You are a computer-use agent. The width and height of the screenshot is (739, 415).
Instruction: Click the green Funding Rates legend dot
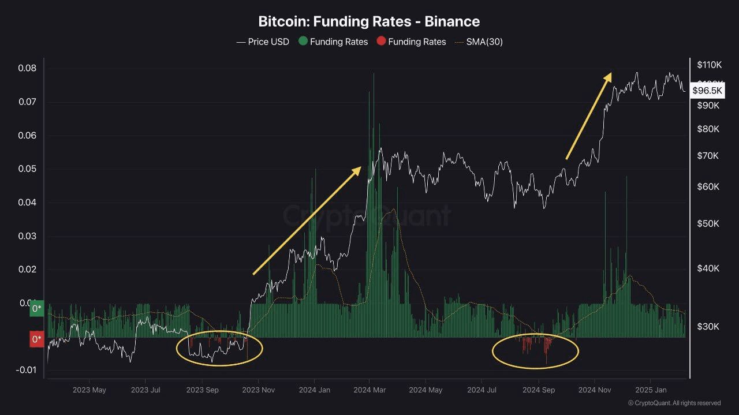[303, 42]
